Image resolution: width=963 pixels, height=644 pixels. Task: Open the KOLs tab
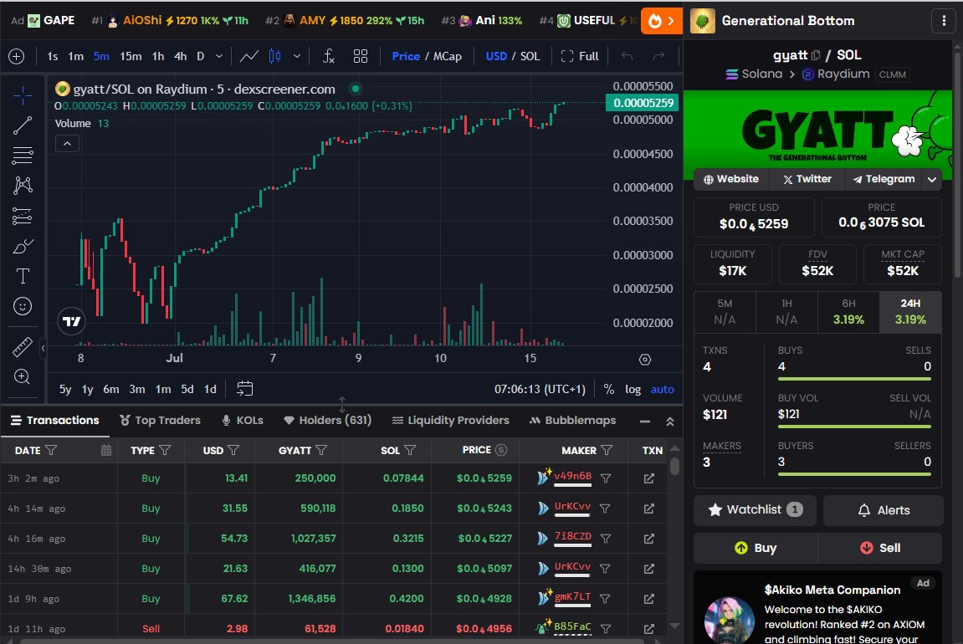[x=243, y=421]
